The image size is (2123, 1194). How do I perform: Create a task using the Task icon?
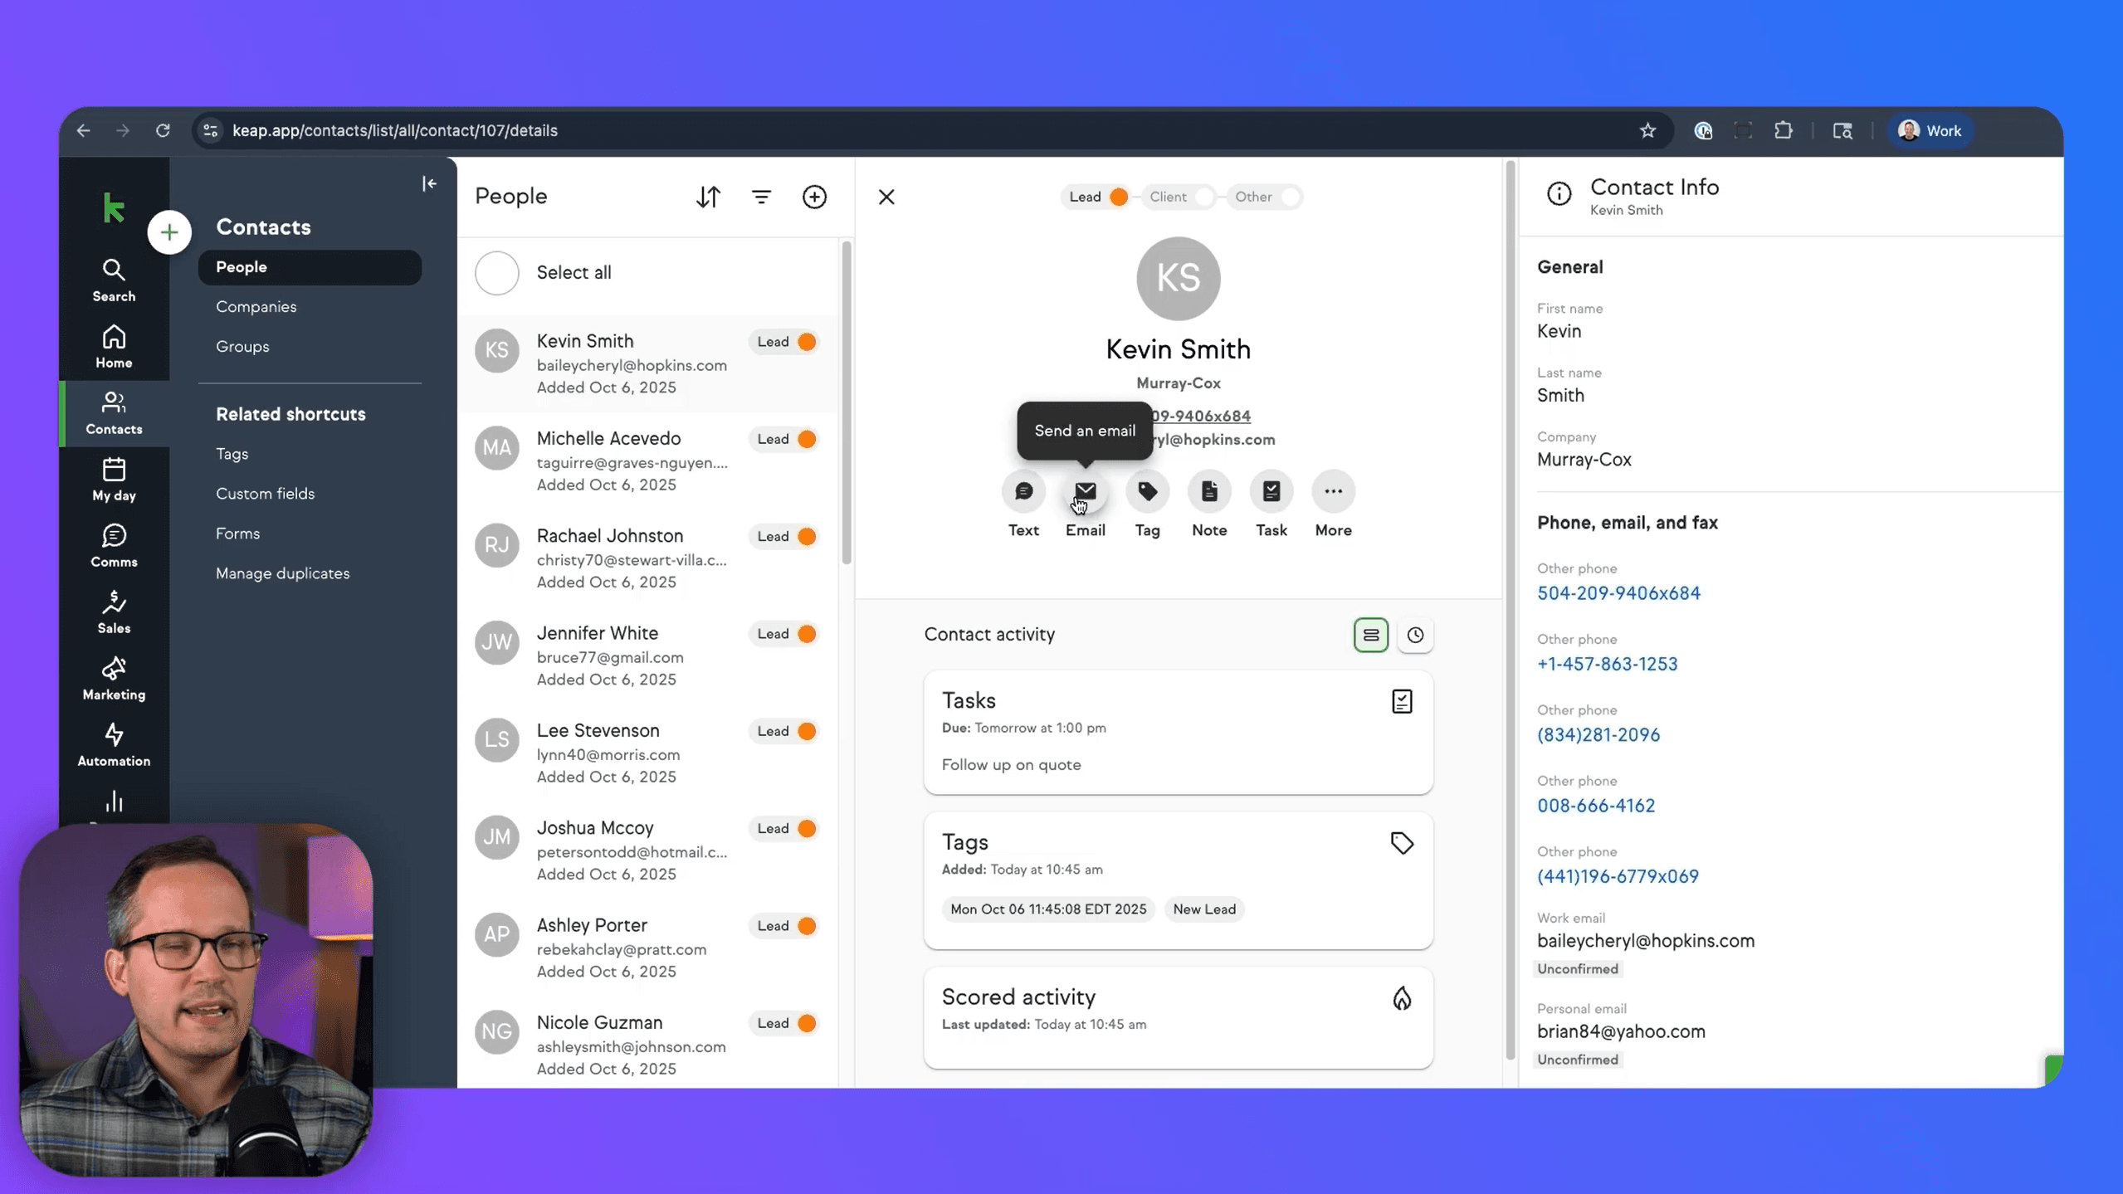pos(1271,491)
